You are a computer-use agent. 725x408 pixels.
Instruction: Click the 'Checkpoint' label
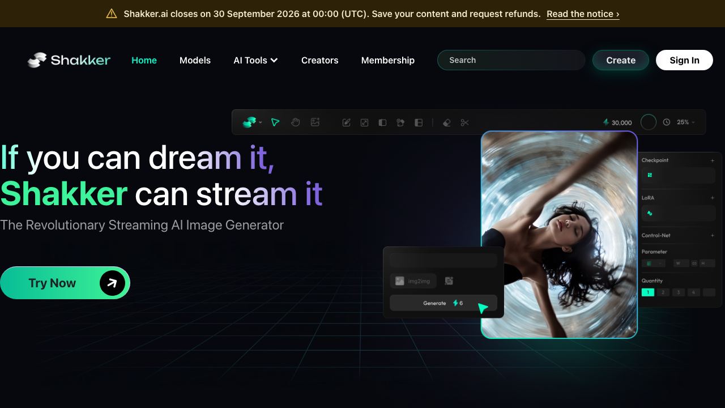tap(655, 160)
